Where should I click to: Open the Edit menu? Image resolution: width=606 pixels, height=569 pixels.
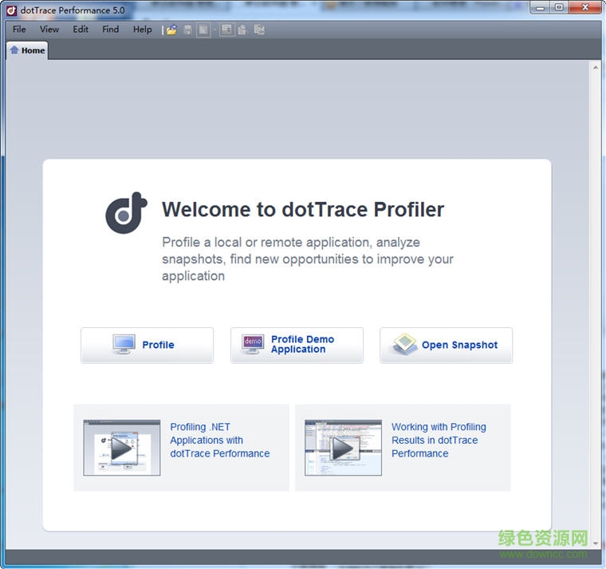tap(81, 30)
